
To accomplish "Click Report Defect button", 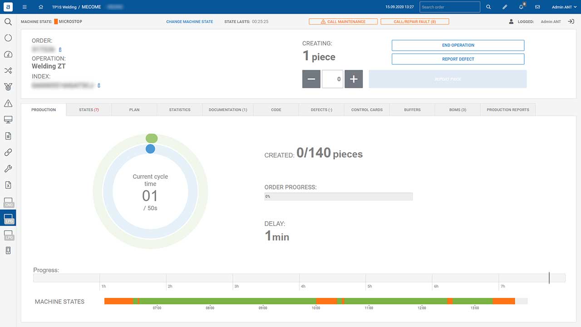I will click(x=458, y=59).
